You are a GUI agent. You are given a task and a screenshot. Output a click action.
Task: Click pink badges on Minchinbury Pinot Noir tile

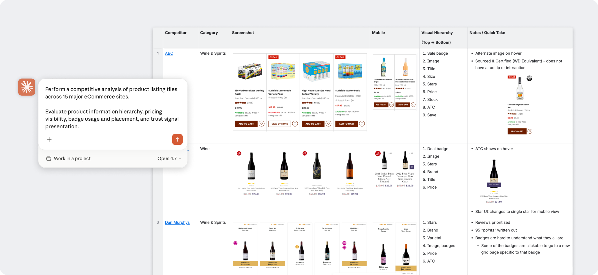coord(344,245)
